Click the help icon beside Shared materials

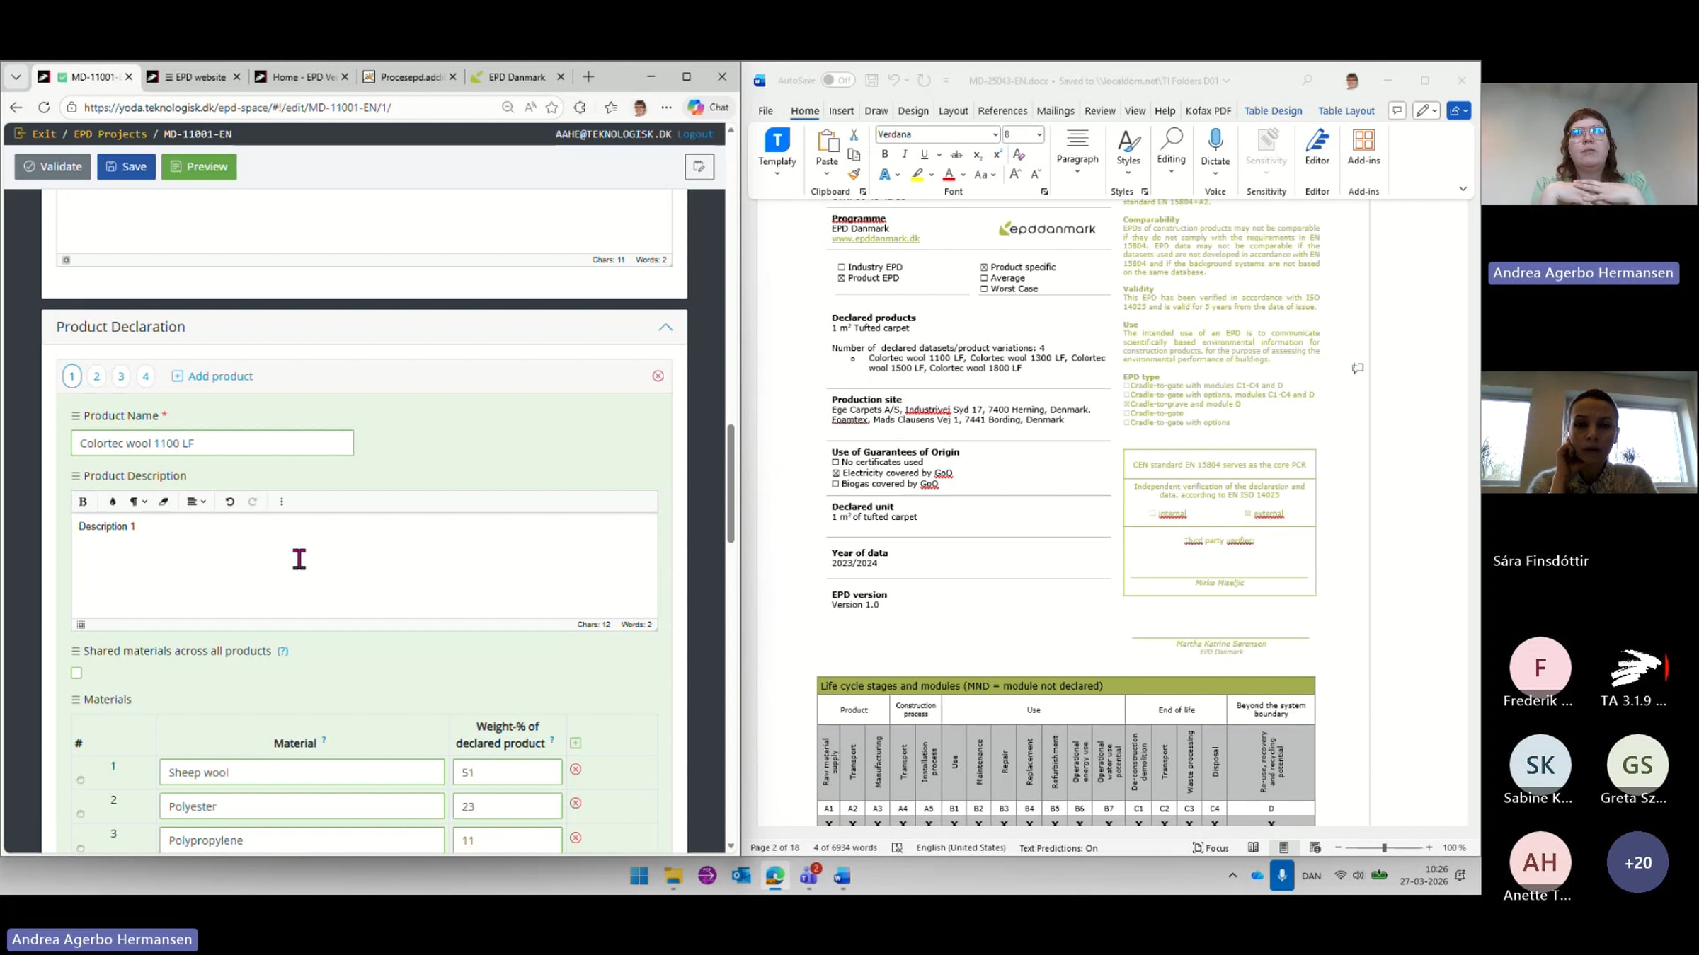(282, 651)
